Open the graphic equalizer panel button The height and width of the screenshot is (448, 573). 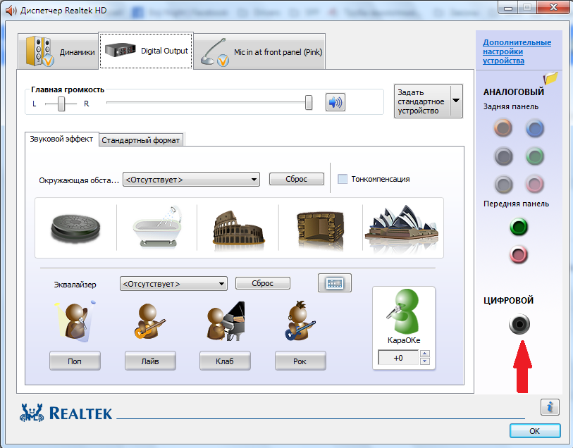click(335, 283)
